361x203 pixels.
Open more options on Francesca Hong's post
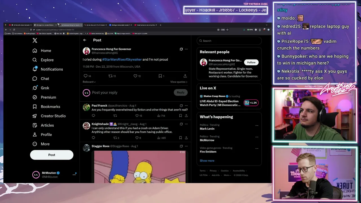coord(186,49)
